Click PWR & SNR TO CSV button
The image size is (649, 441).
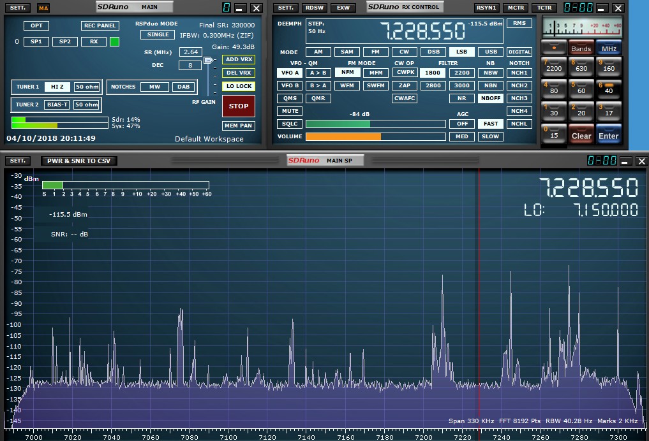coord(78,161)
